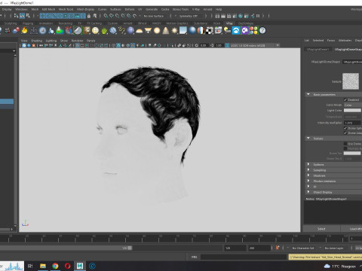Screen dimensions: 362x271
Task: Open the viewport Shading menu
Action: [x=36, y=41]
